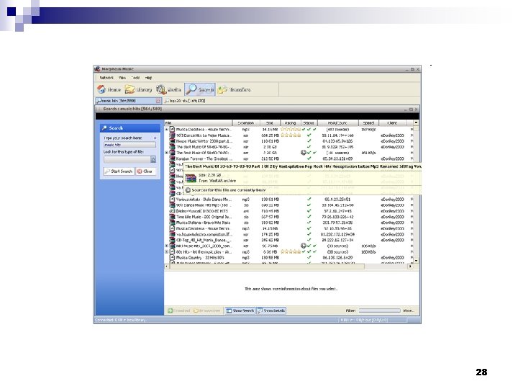The image size is (518, 389).
Task: Open the Help menu
Action: point(149,78)
